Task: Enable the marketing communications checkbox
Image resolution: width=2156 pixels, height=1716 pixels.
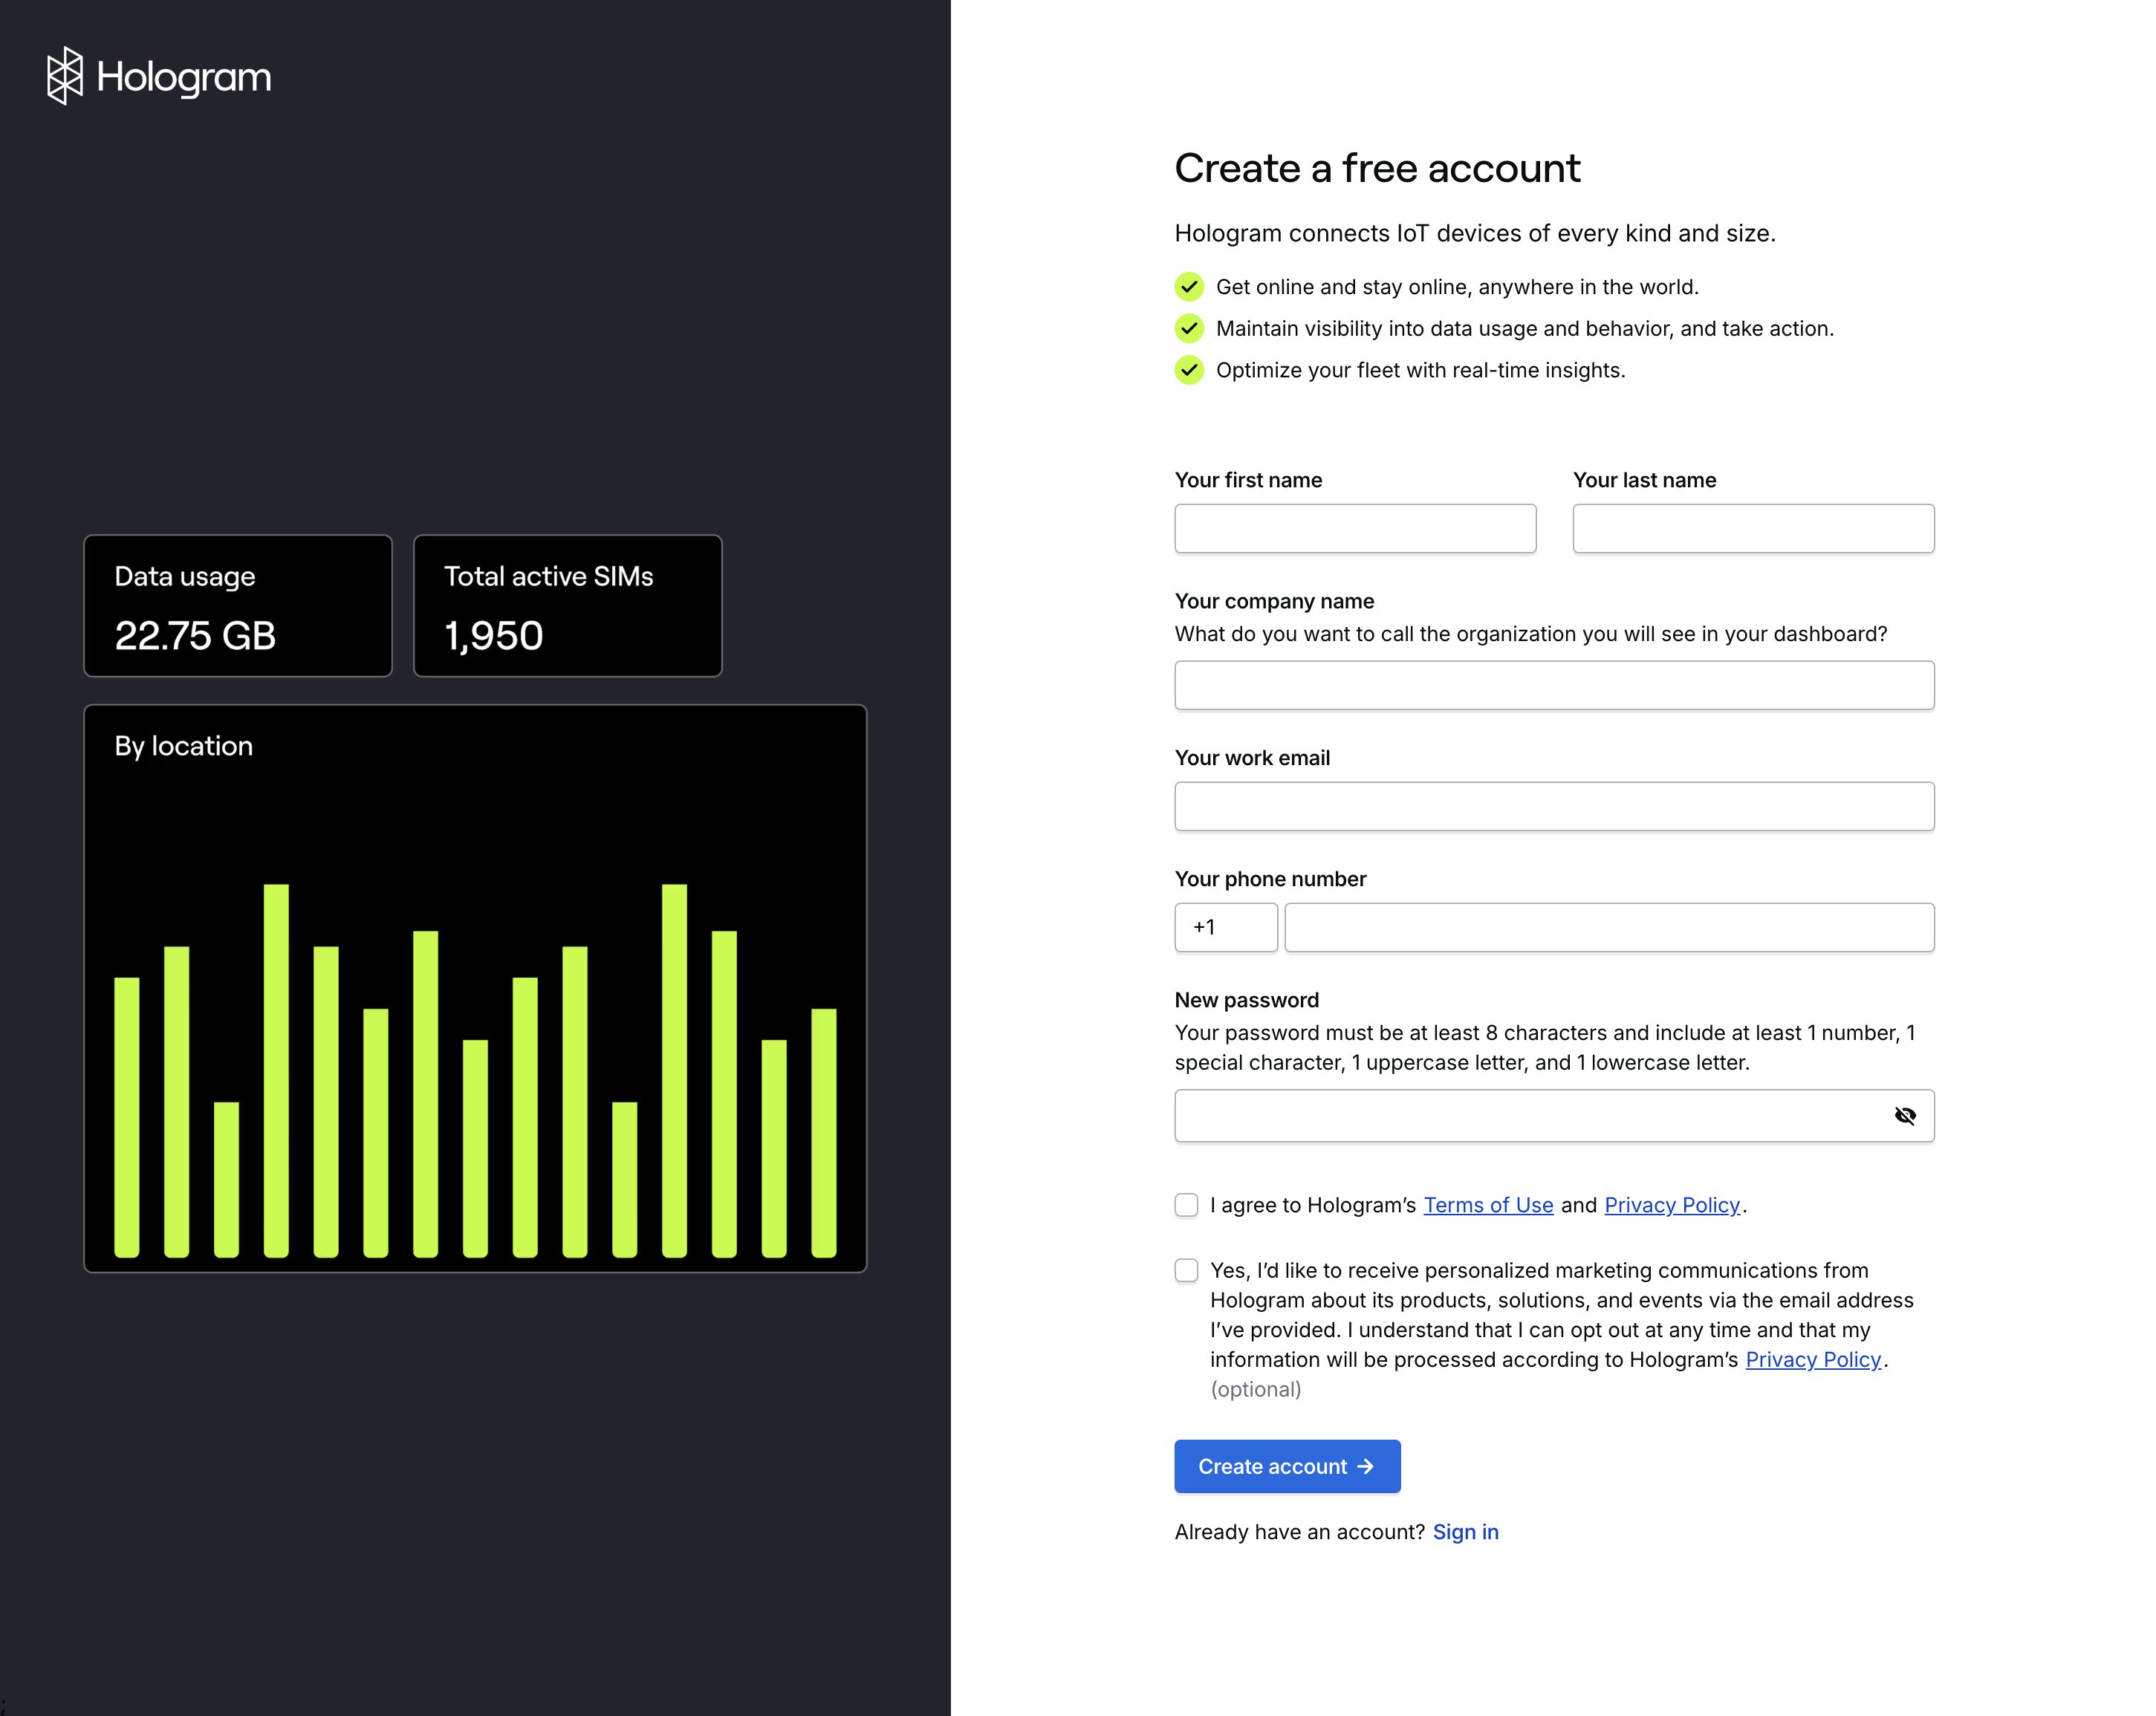Action: pyautogui.click(x=1186, y=1270)
